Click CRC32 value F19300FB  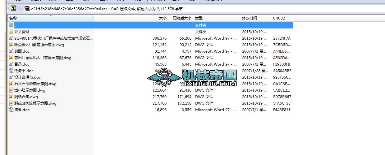pos(282,64)
